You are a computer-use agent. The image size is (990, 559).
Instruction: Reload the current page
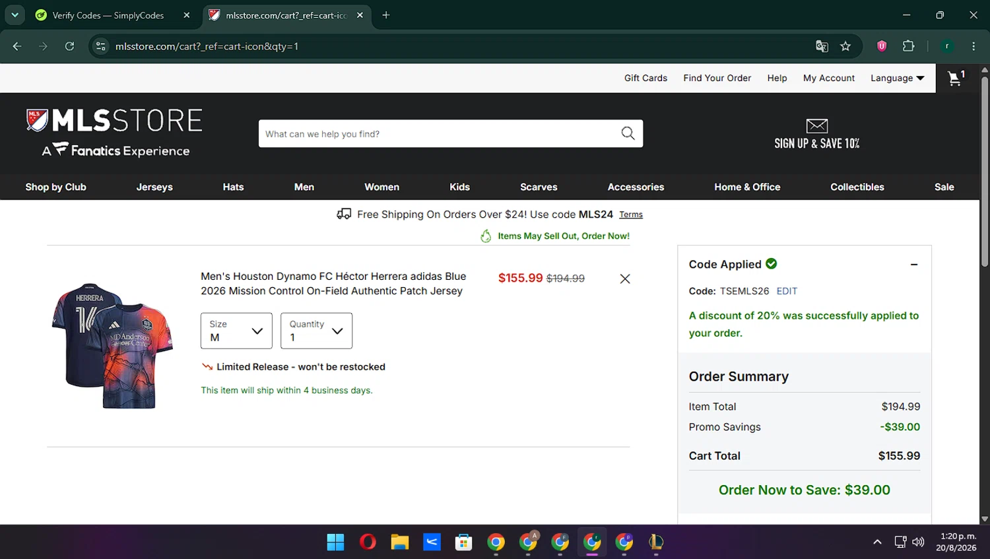click(x=69, y=46)
